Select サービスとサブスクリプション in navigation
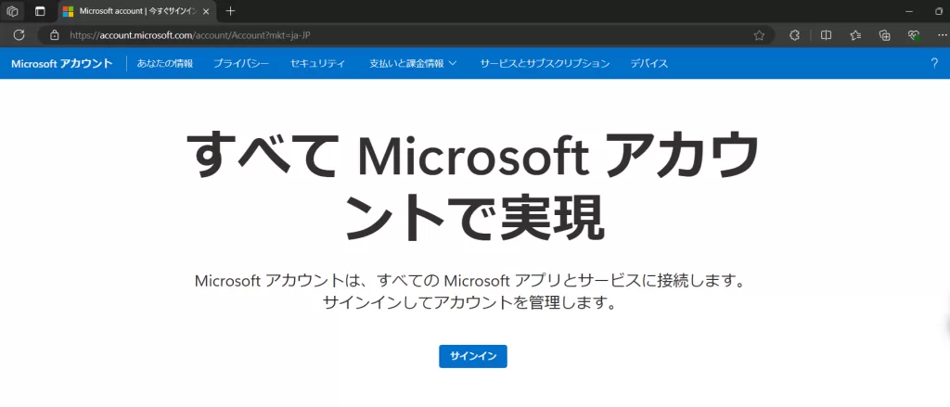 (545, 63)
